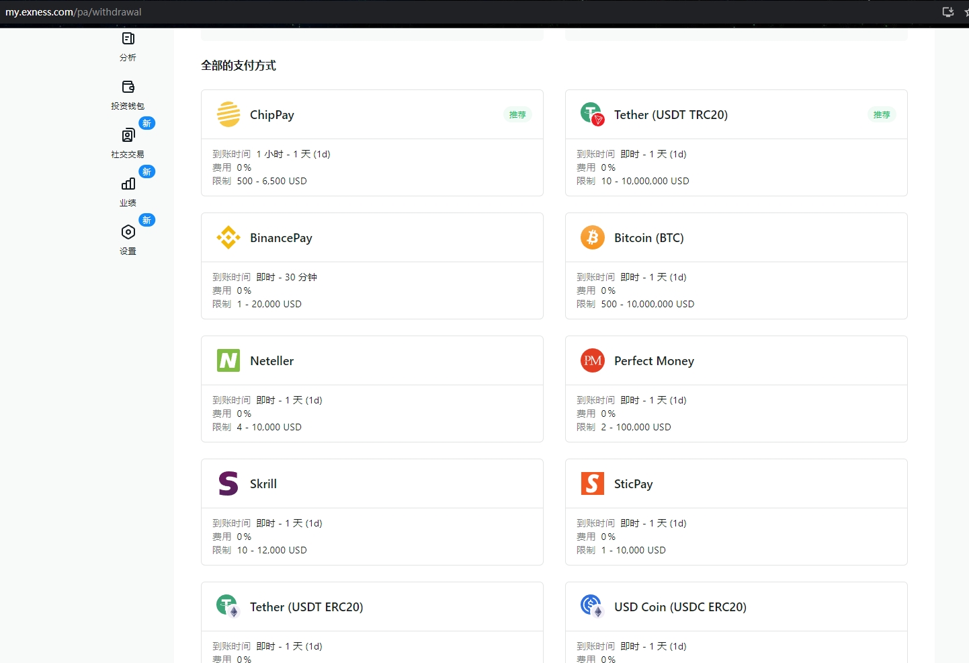Viewport: 969px width, 663px height.
Task: Click ChipPay processing time 1 小时 - 1 天
Action: coord(293,154)
